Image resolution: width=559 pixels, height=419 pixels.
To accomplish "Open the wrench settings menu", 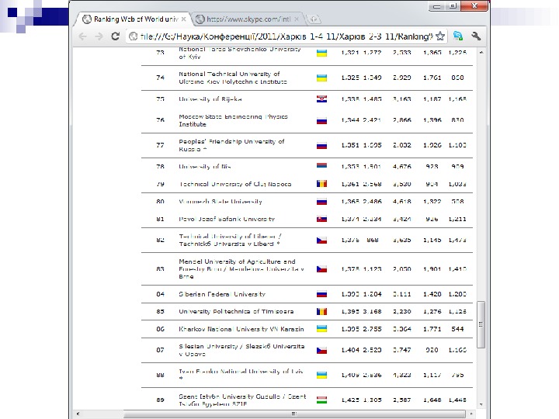I will (x=476, y=36).
